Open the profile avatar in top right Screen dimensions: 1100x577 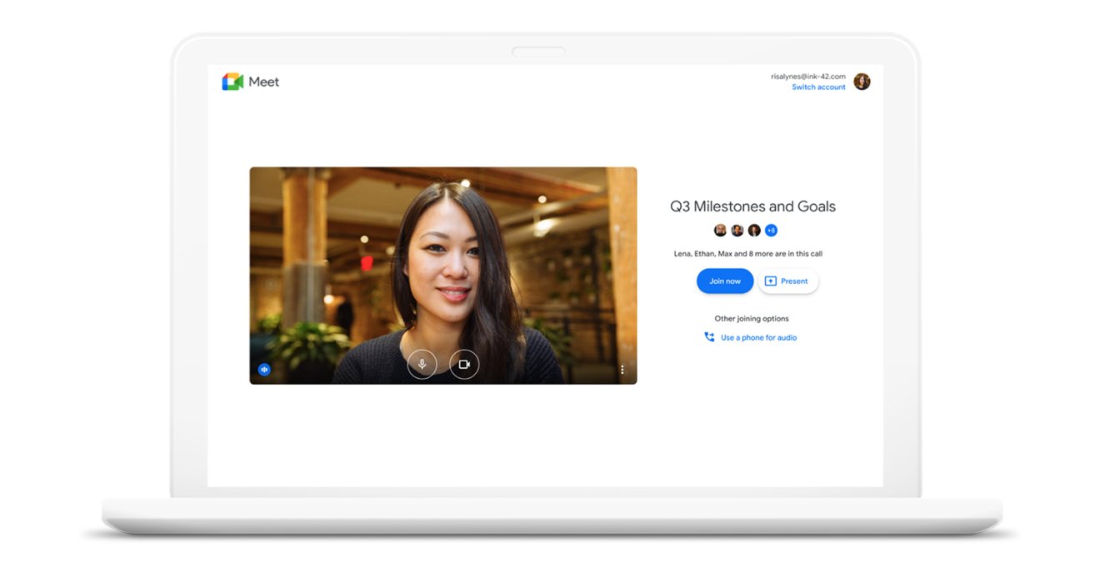862,82
